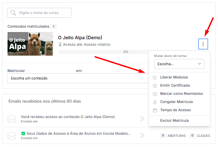Image resolution: width=218 pixels, height=147 pixels.
Task: Open the Escolha... turma dropdown
Action: 179,64
